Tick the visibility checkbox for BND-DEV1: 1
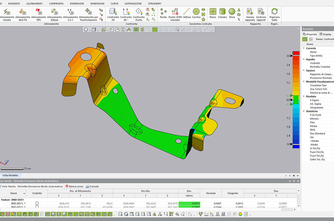This screenshot has height=221, width=334. [x=37, y=203]
